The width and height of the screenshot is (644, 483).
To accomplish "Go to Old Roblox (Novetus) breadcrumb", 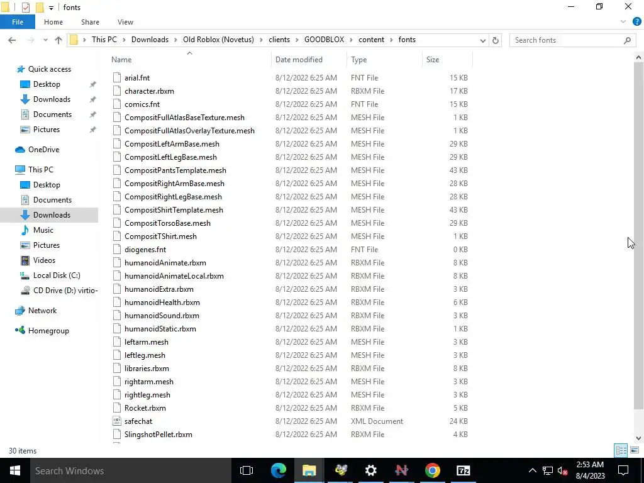I will 218,40.
